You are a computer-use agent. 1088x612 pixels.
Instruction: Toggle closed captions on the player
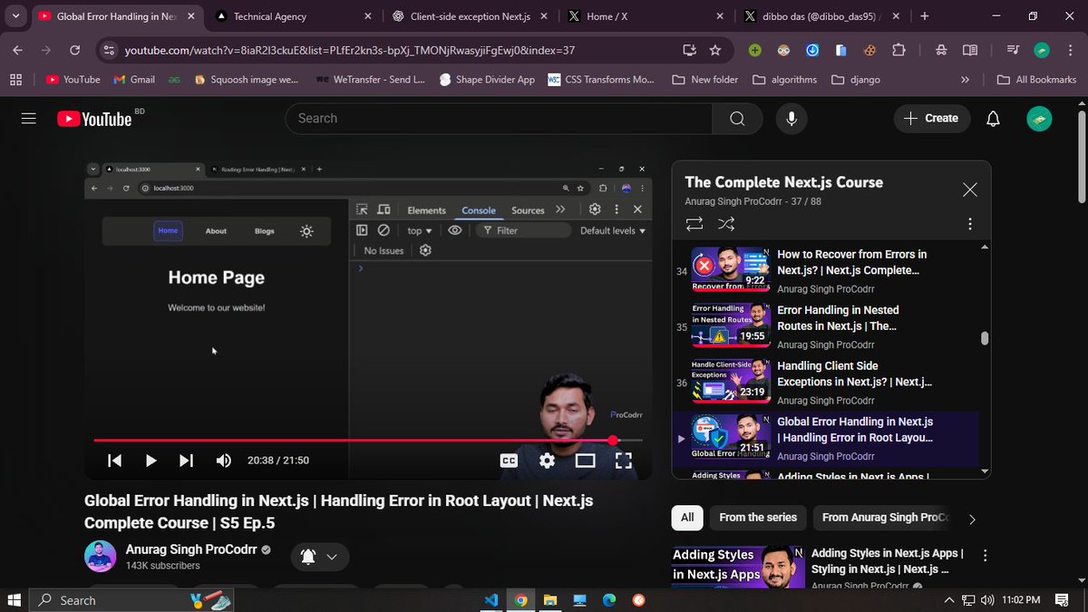[x=509, y=461]
